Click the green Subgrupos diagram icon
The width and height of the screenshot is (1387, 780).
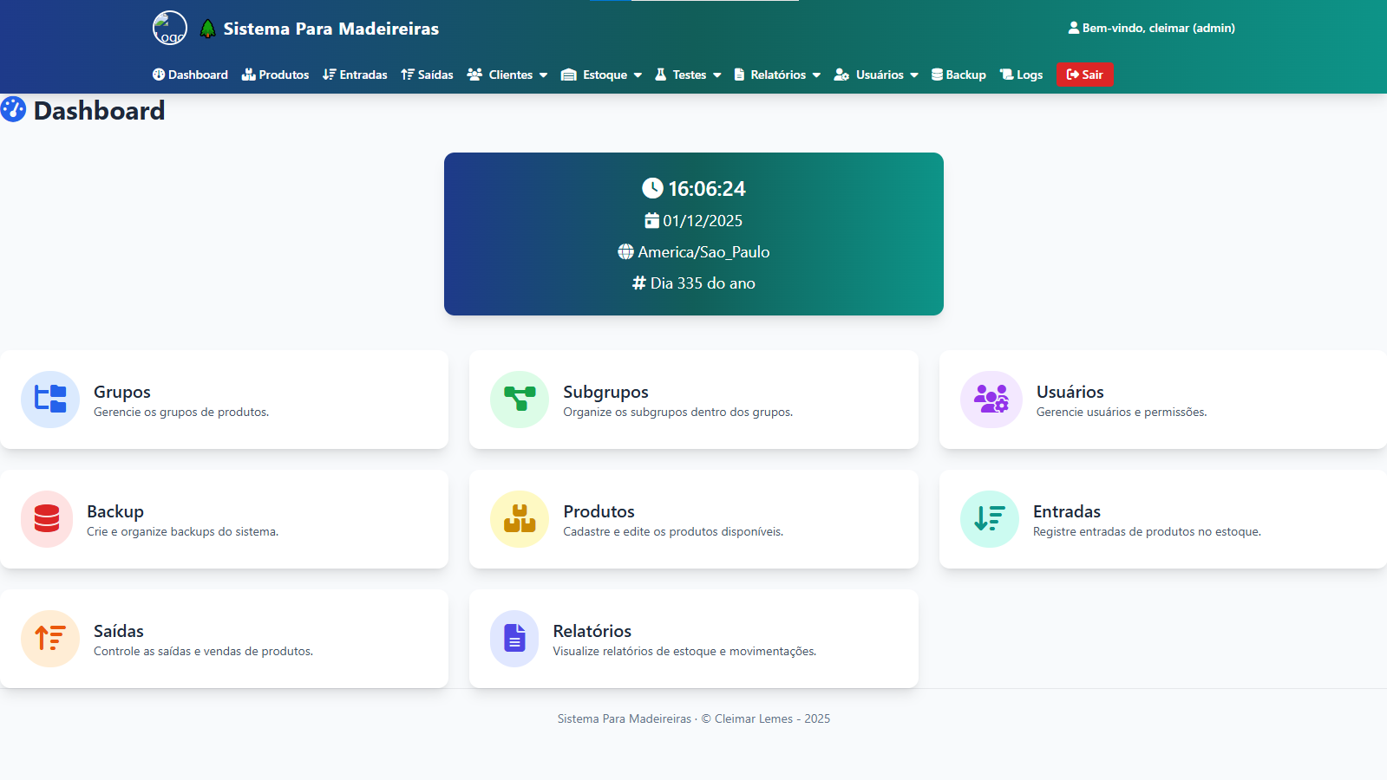520,400
